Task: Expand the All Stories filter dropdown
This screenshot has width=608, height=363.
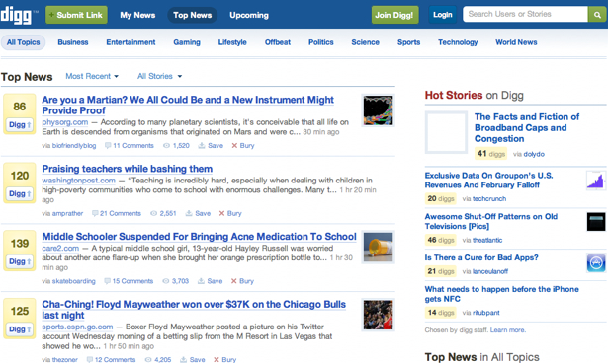Action: coord(159,76)
